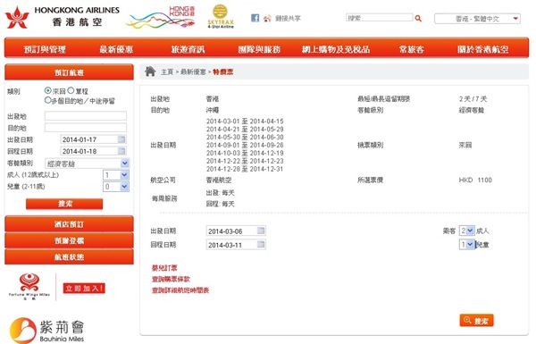Viewport: 536px width, 344px height.
Task: Follow the 查詢購票條款 link
Action: click(171, 279)
